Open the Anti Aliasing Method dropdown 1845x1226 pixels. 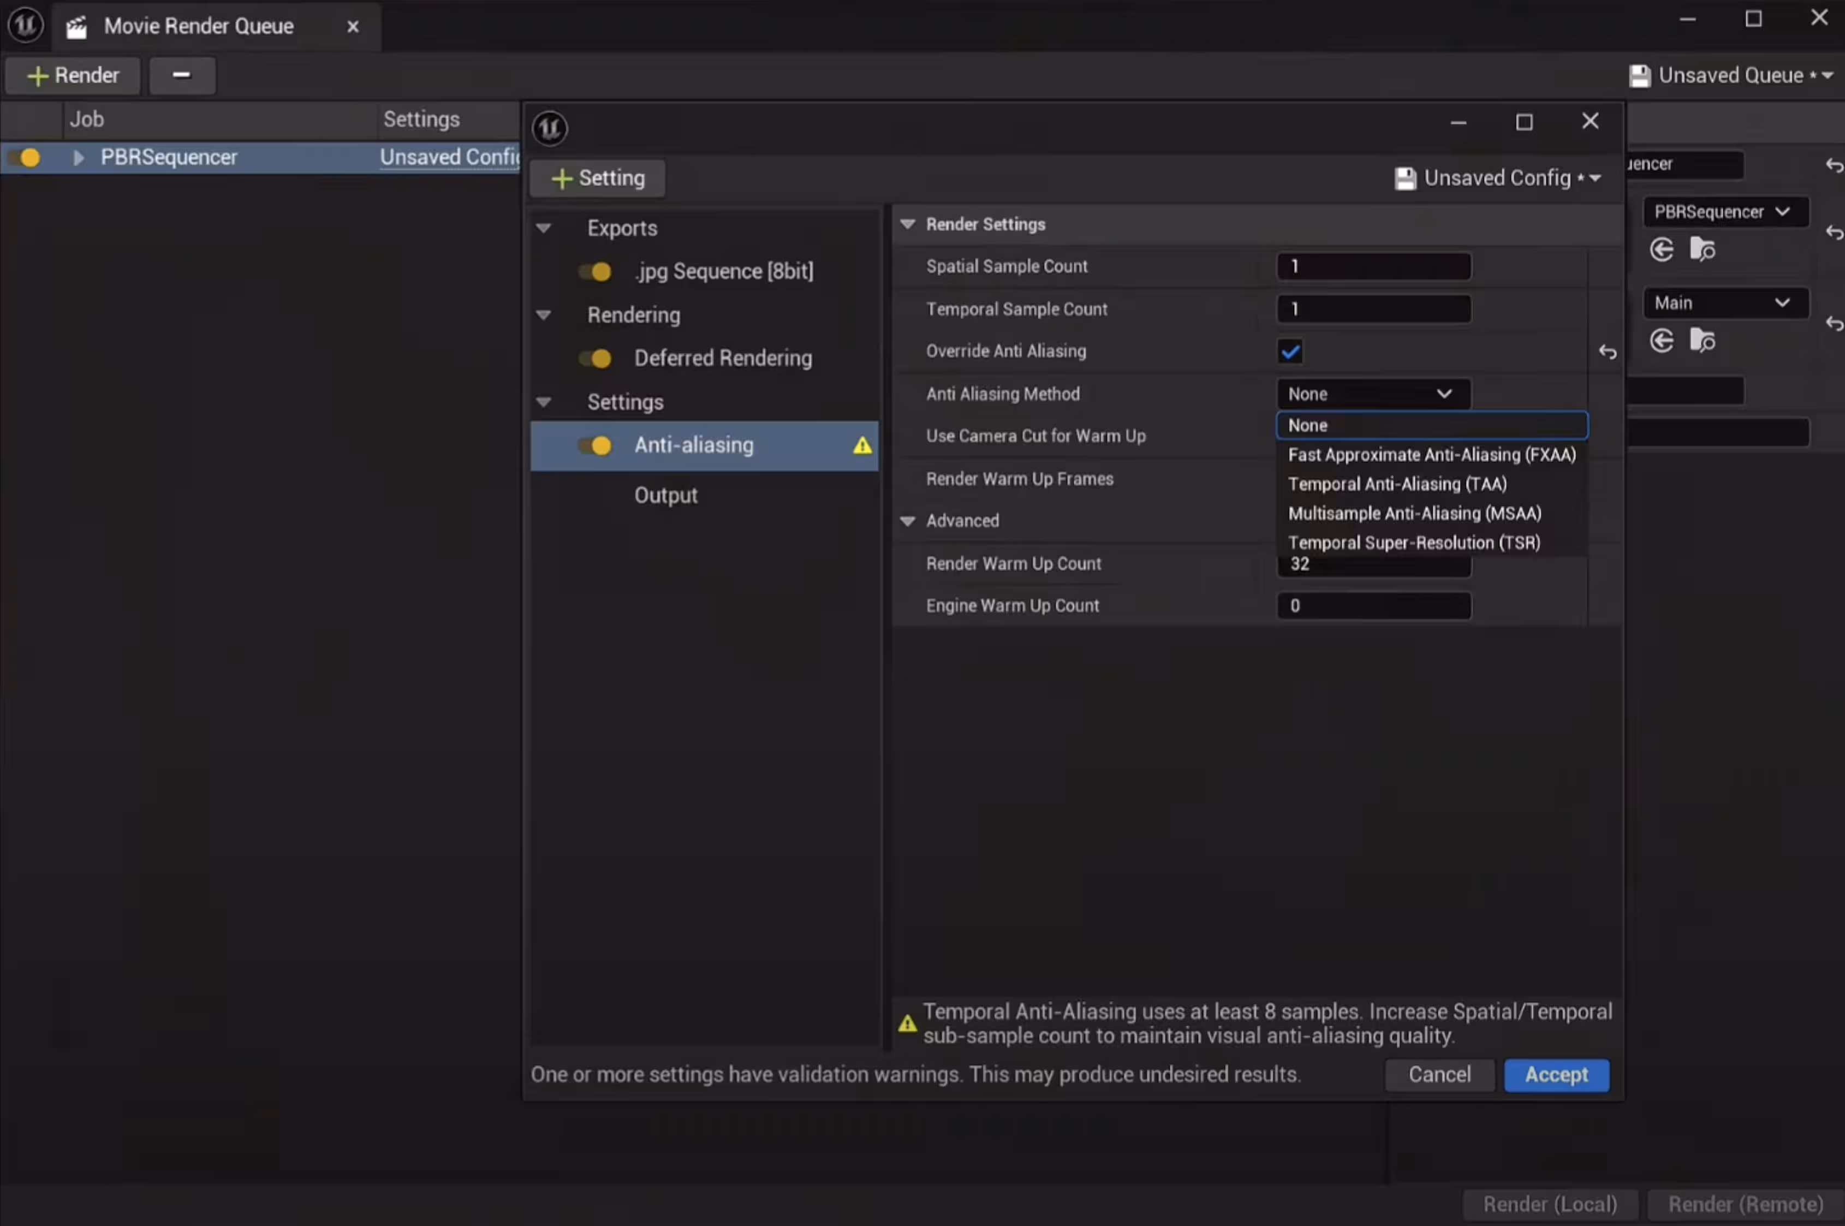point(1373,394)
